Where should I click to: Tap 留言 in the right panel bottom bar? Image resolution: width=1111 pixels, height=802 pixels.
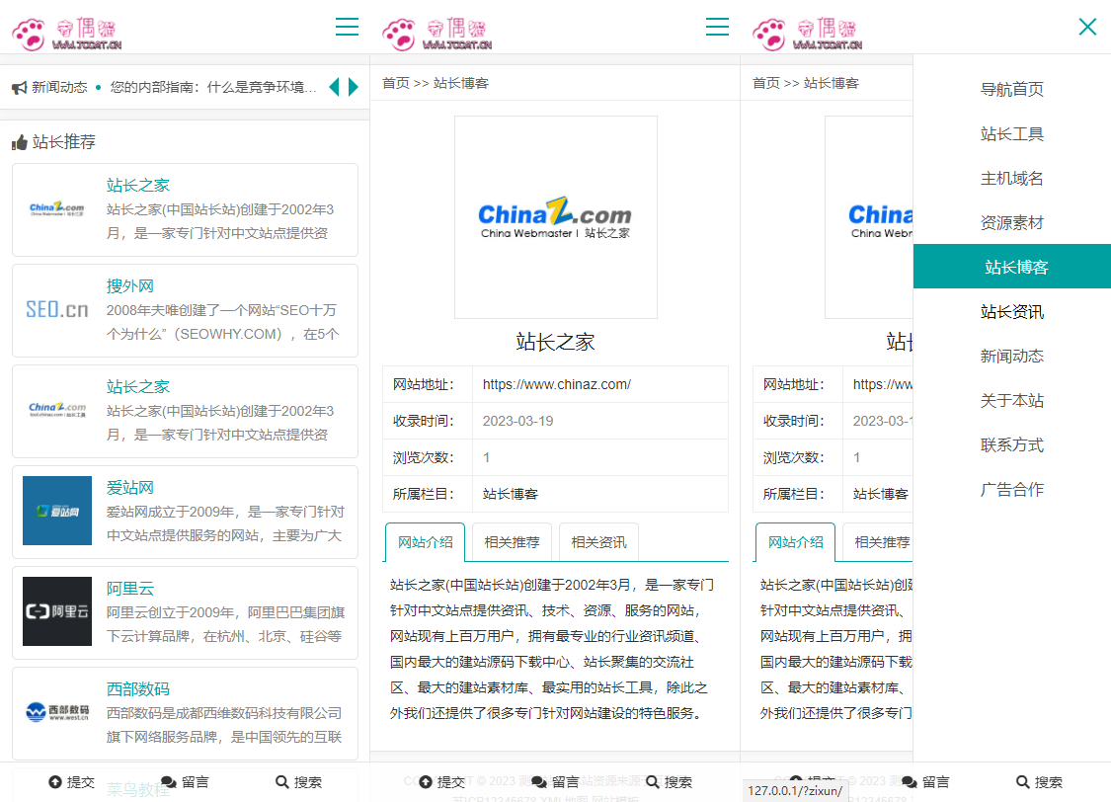926,782
